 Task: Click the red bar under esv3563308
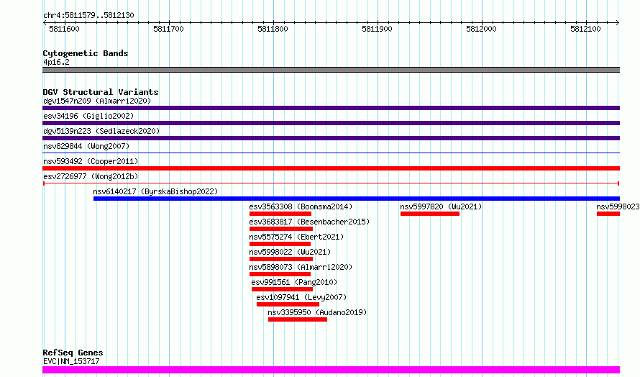tap(280, 214)
